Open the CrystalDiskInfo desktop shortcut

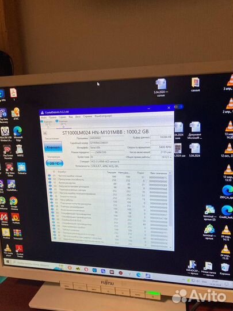click(12, 185)
